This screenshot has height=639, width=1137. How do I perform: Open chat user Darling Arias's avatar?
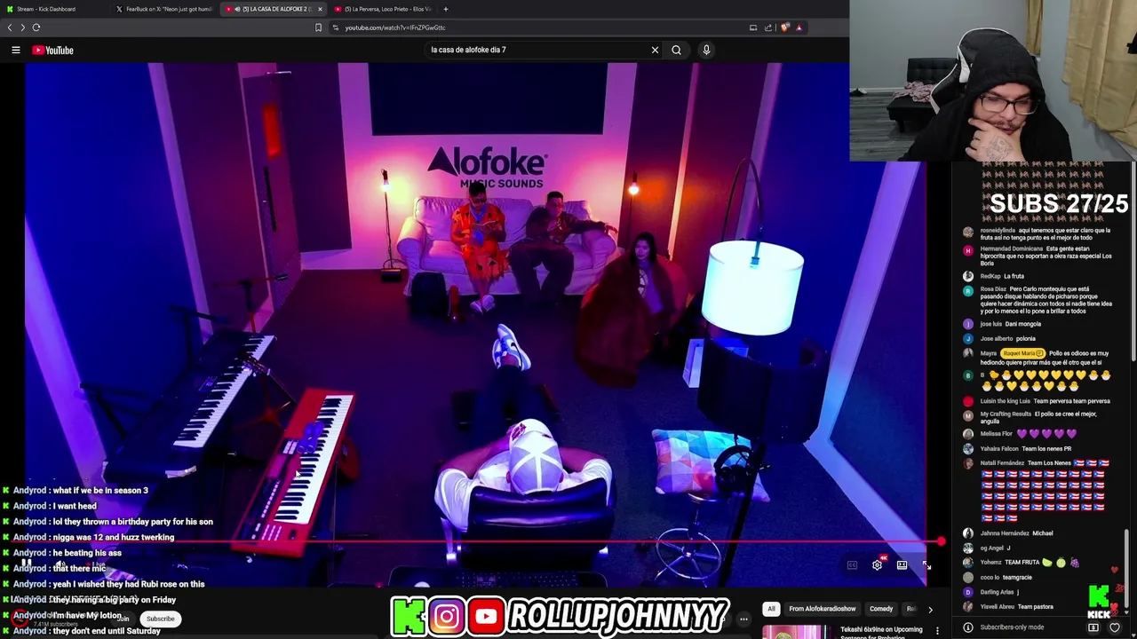968,592
